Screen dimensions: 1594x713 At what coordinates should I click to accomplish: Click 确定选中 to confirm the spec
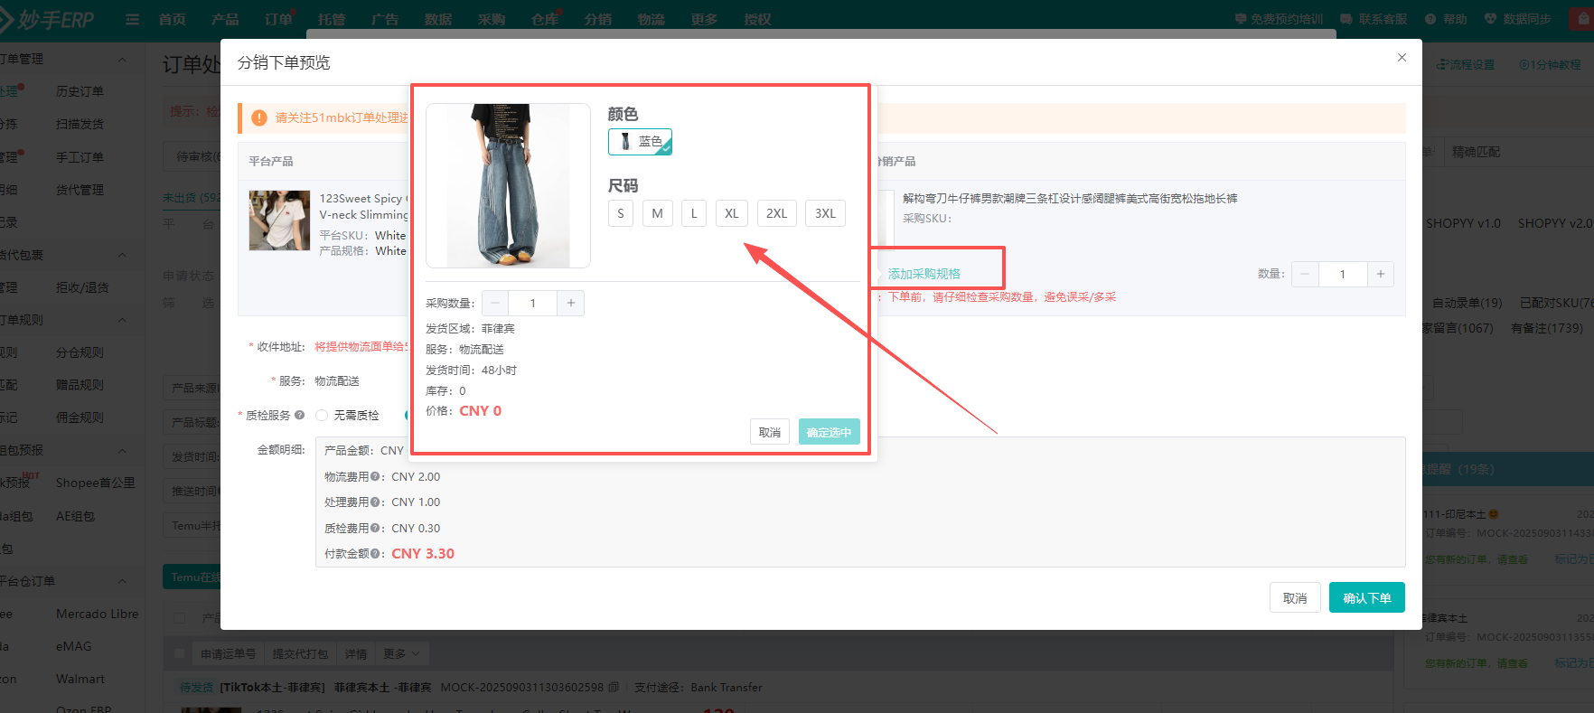[829, 432]
